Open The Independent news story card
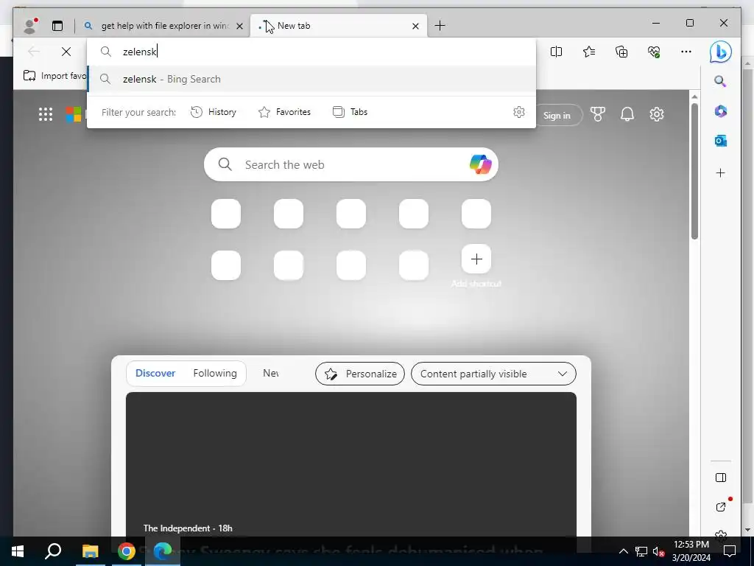This screenshot has width=754, height=566. point(351,464)
